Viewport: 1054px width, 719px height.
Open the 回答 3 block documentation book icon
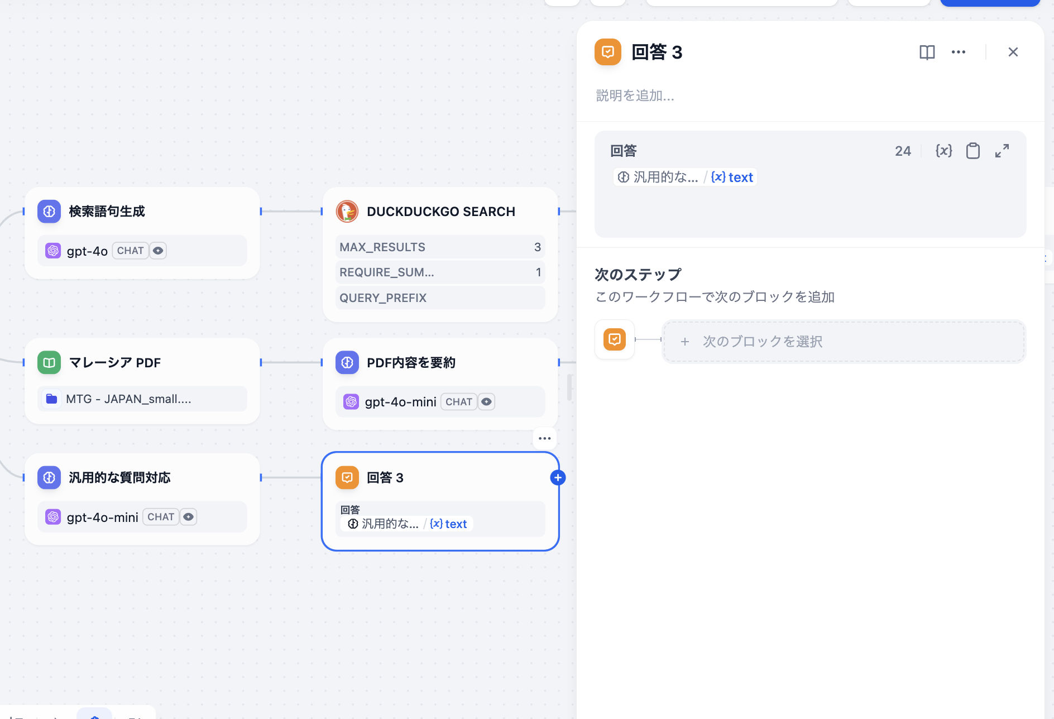pos(927,52)
